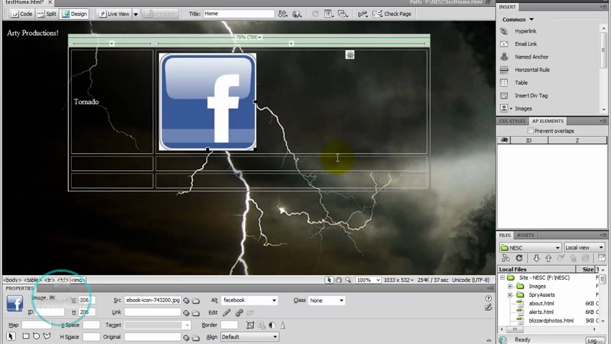Click Put Files up arrow icon
The width and height of the screenshot is (611, 344).
(548, 258)
